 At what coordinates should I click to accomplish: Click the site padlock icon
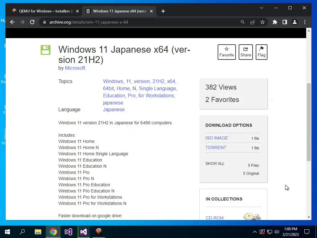[x=45, y=22]
